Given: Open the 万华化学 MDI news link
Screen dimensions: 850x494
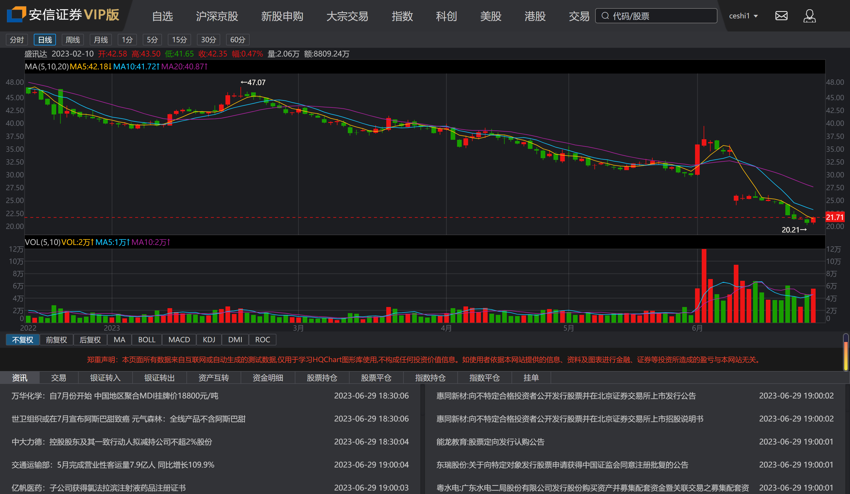Looking at the screenshot, I should click(115, 396).
